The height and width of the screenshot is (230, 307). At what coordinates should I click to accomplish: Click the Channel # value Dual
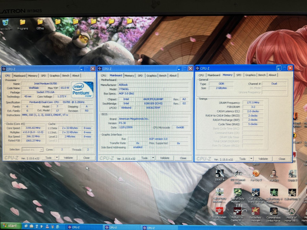pyautogui.click(x=274, y=84)
